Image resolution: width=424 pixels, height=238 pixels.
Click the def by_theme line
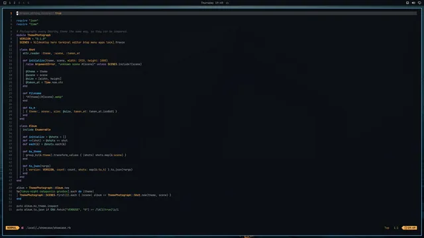point(32,151)
